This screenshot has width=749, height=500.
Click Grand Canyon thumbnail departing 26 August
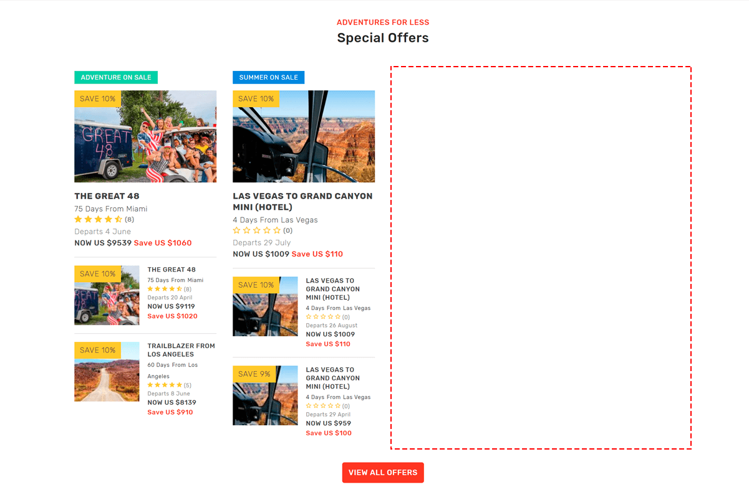265,306
